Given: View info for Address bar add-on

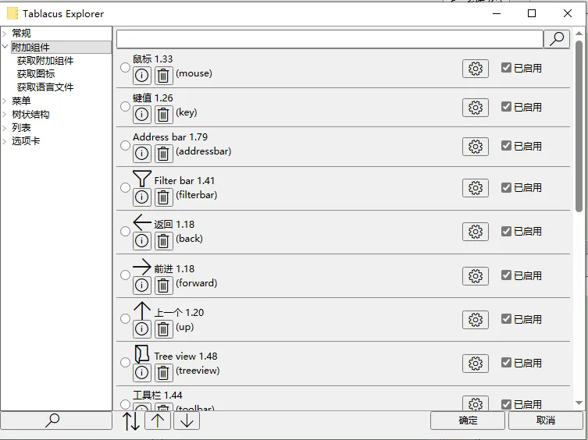Looking at the screenshot, I should click(x=142, y=153).
